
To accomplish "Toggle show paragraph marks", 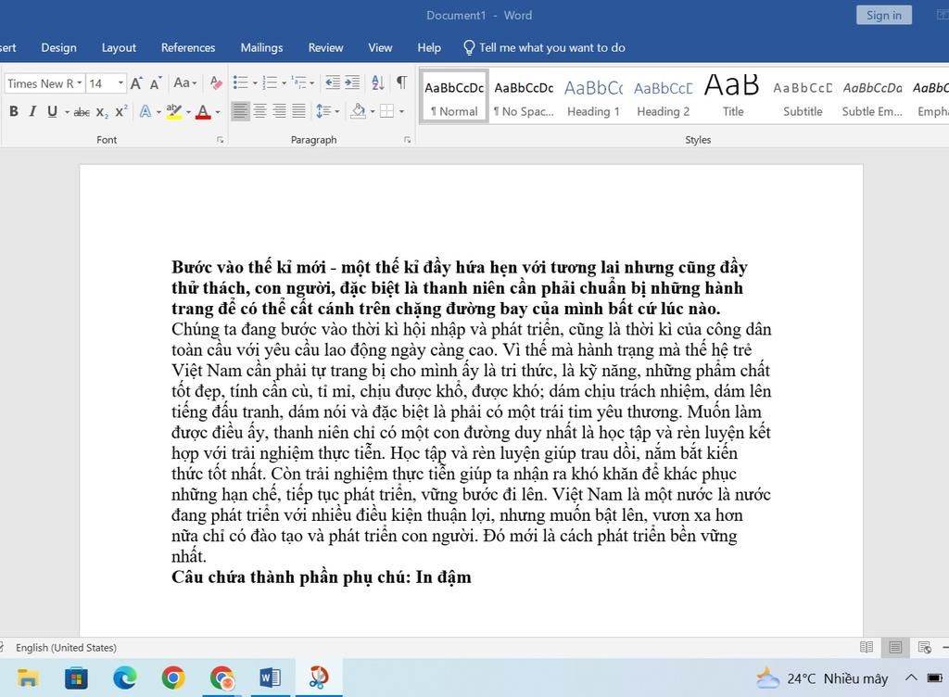I will click(401, 82).
